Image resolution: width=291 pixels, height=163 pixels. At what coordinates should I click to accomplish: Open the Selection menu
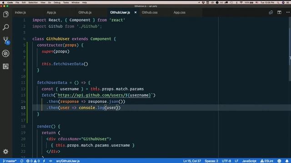pos(33,3)
